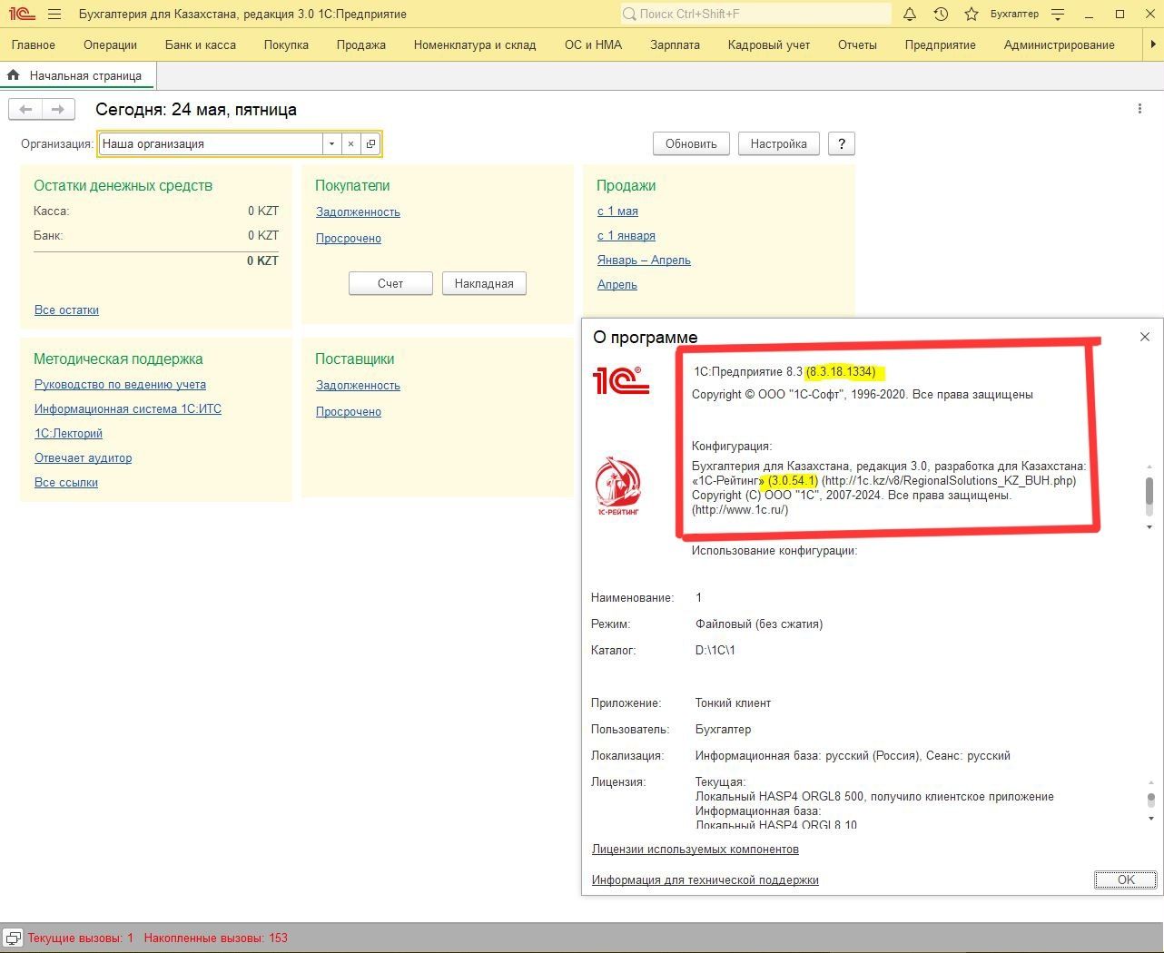1164x953 pixels.
Task: Expand the section panel right arrow
Action: (1153, 44)
